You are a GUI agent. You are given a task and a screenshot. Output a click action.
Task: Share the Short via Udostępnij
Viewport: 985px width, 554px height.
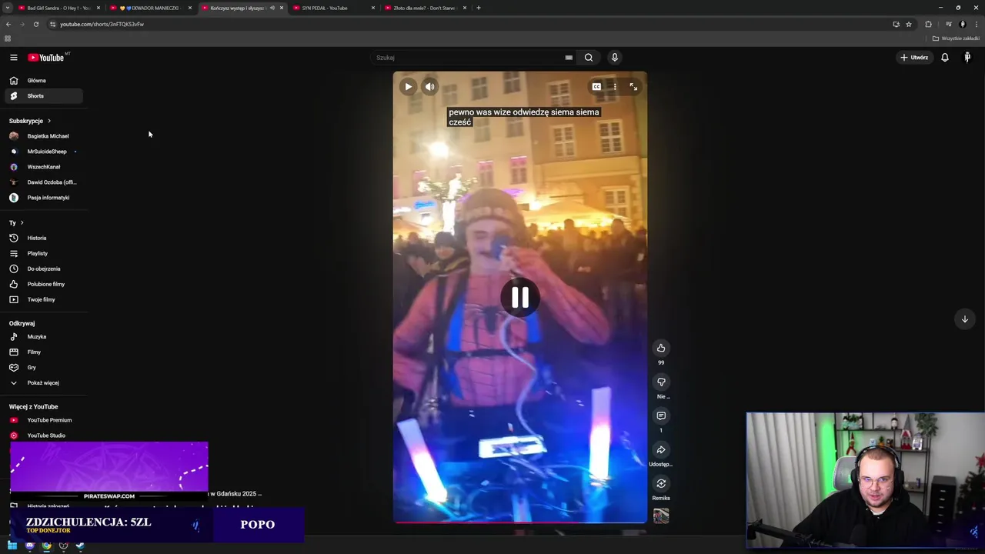coord(661,450)
